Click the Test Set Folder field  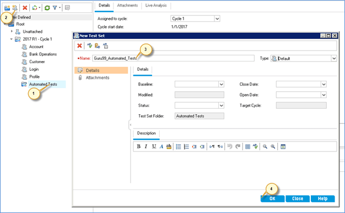click(200, 116)
